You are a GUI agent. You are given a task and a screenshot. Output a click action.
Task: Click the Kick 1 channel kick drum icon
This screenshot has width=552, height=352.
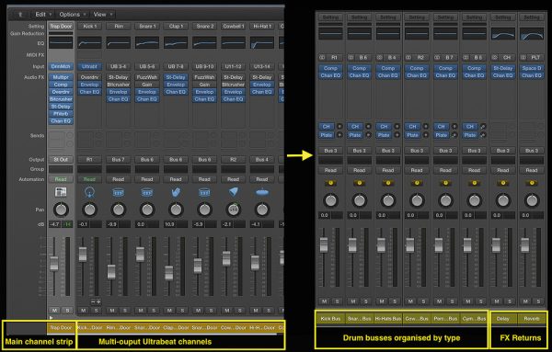[89, 192]
